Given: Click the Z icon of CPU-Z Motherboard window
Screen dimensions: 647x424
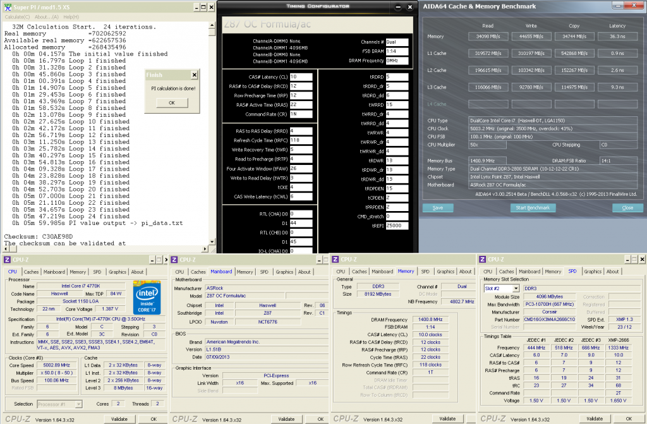Looking at the screenshot, I should point(174,260).
